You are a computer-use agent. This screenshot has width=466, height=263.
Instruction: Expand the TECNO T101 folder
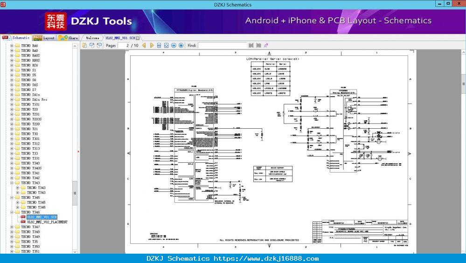[x=12, y=104]
